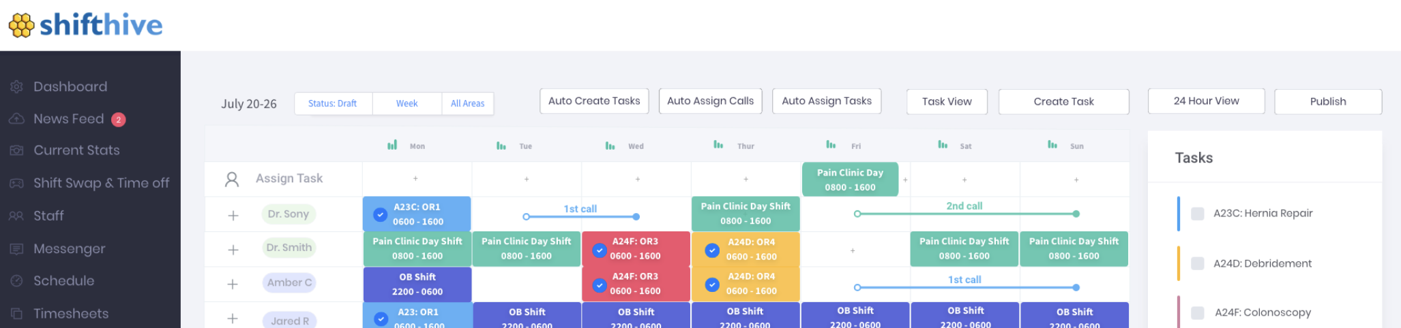This screenshot has height=328, width=1401.
Task: Click Dr. Sony's A23C: OR1 Monday shift
Action: point(417,214)
